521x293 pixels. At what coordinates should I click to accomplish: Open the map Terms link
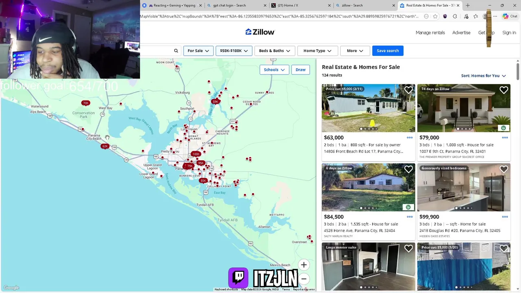coord(286,289)
